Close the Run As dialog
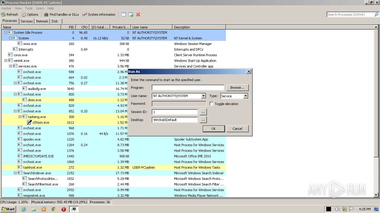The width and height of the screenshot is (380, 213). [x=249, y=72]
